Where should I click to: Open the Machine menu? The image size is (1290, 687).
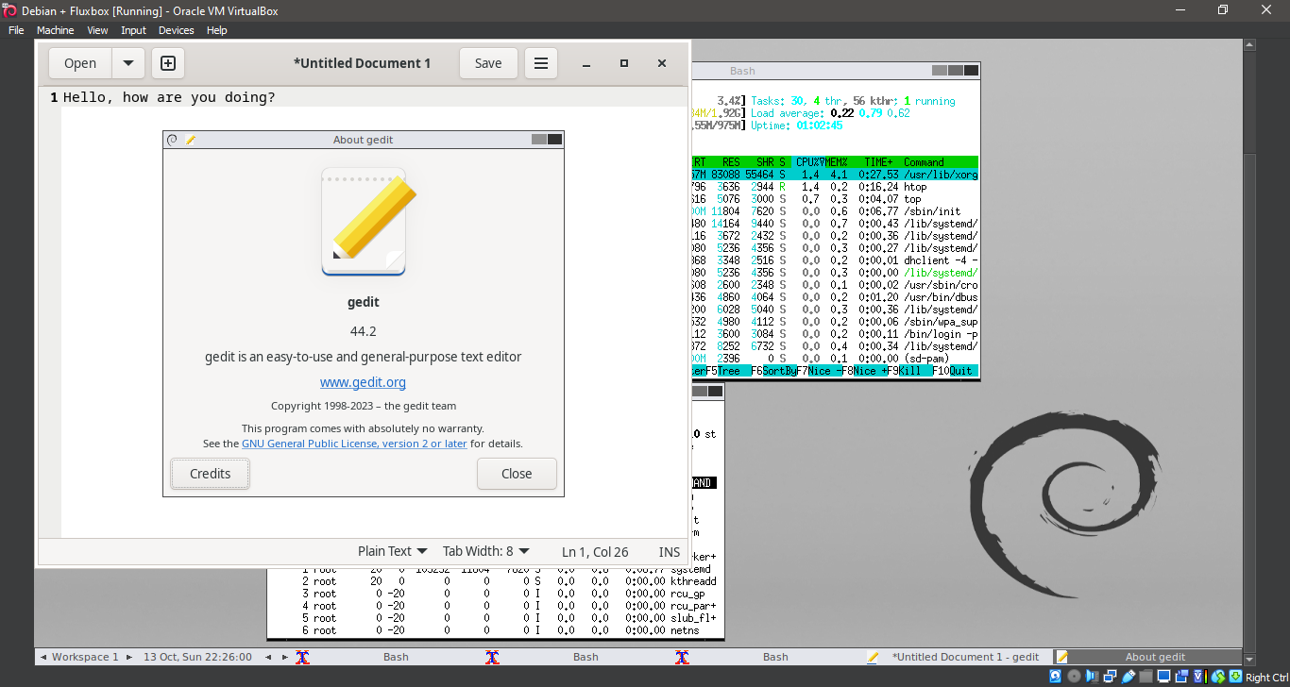click(55, 29)
